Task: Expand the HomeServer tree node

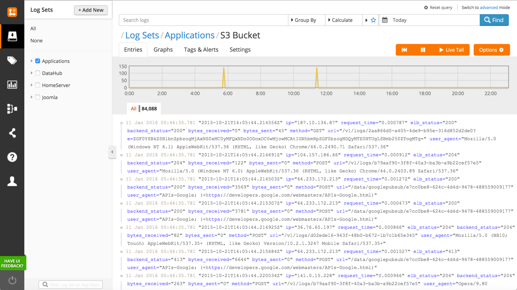Action: tap(32, 85)
